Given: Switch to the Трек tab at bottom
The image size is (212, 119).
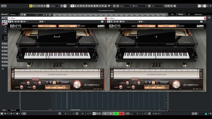Looking at the screenshot, I should point(4,110).
